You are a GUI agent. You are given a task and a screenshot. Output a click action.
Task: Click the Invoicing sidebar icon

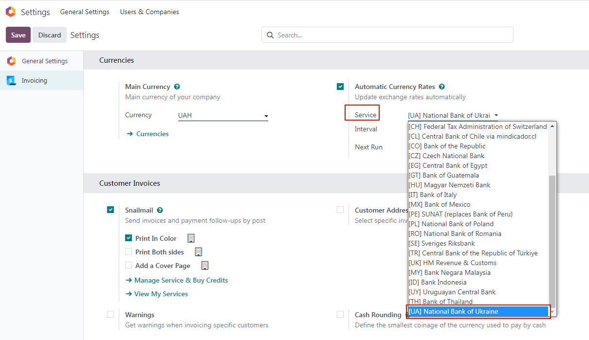click(x=11, y=81)
